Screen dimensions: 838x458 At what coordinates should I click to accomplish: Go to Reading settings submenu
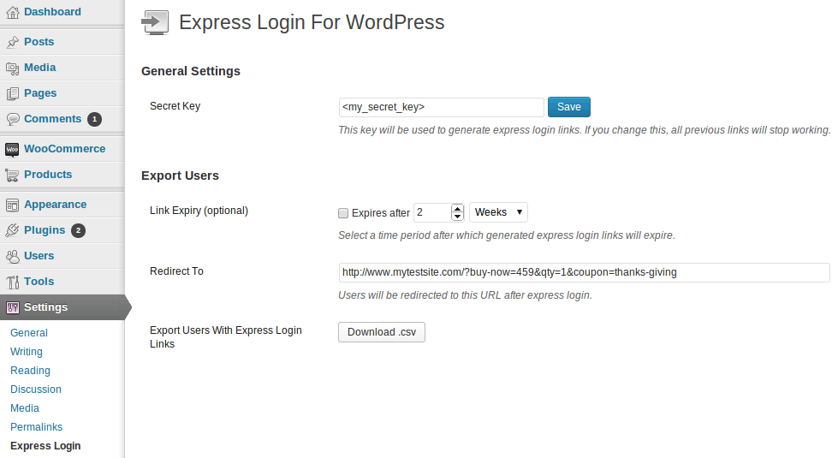30,371
